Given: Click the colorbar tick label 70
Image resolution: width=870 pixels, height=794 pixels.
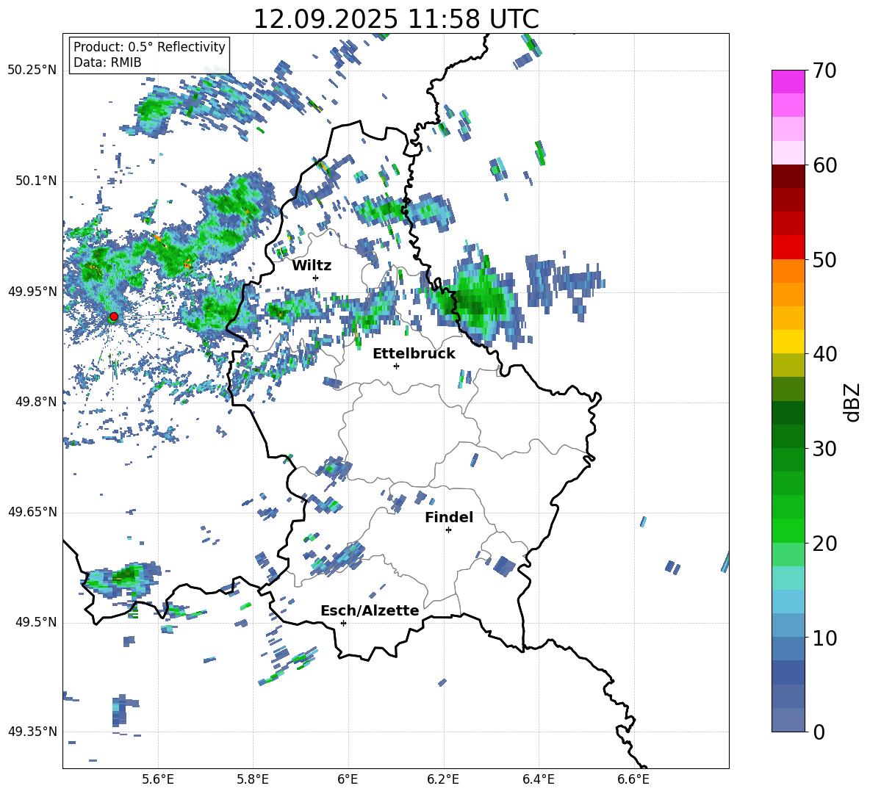Looking at the screenshot, I should coord(824,71).
